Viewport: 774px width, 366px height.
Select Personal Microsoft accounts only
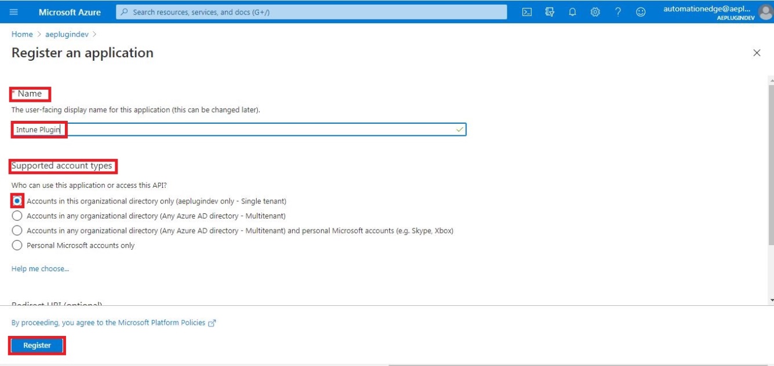click(x=17, y=245)
